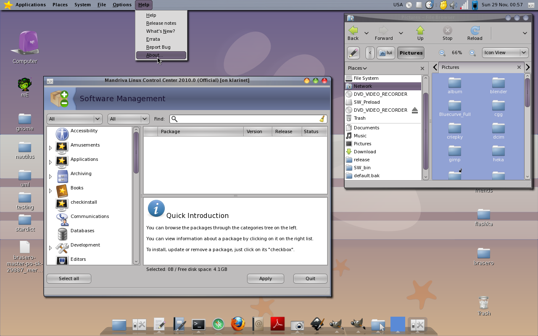538x336 pixels.
Task: Click the Select all button
Action: [x=69, y=278]
